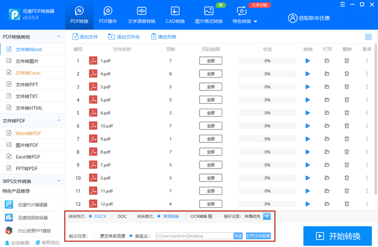The width and height of the screenshot is (378, 247).
Task: Open folder for 11.pdf row
Action: [x=327, y=191]
